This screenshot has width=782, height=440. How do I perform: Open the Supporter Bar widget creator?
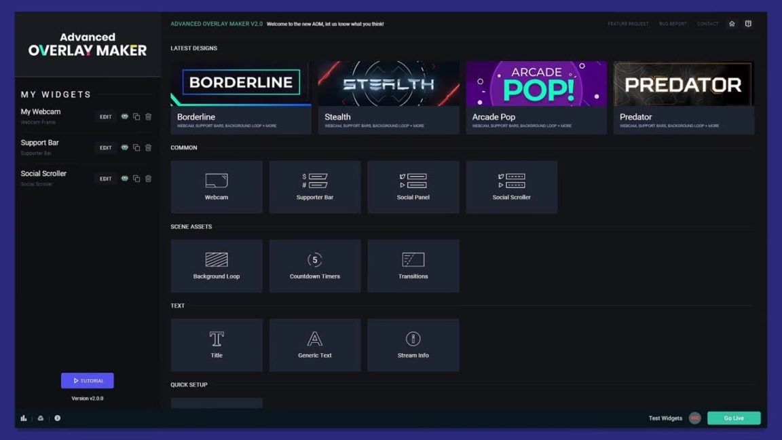(314, 187)
